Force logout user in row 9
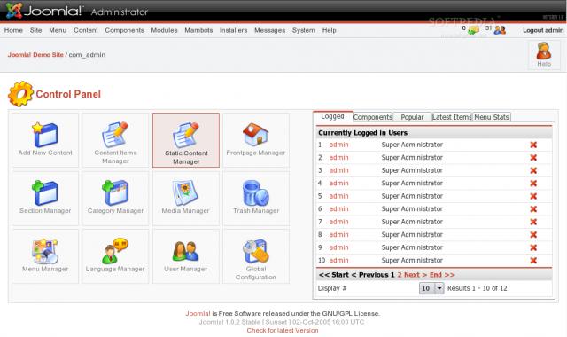Screen dimensions: 567x337 (x=533, y=247)
